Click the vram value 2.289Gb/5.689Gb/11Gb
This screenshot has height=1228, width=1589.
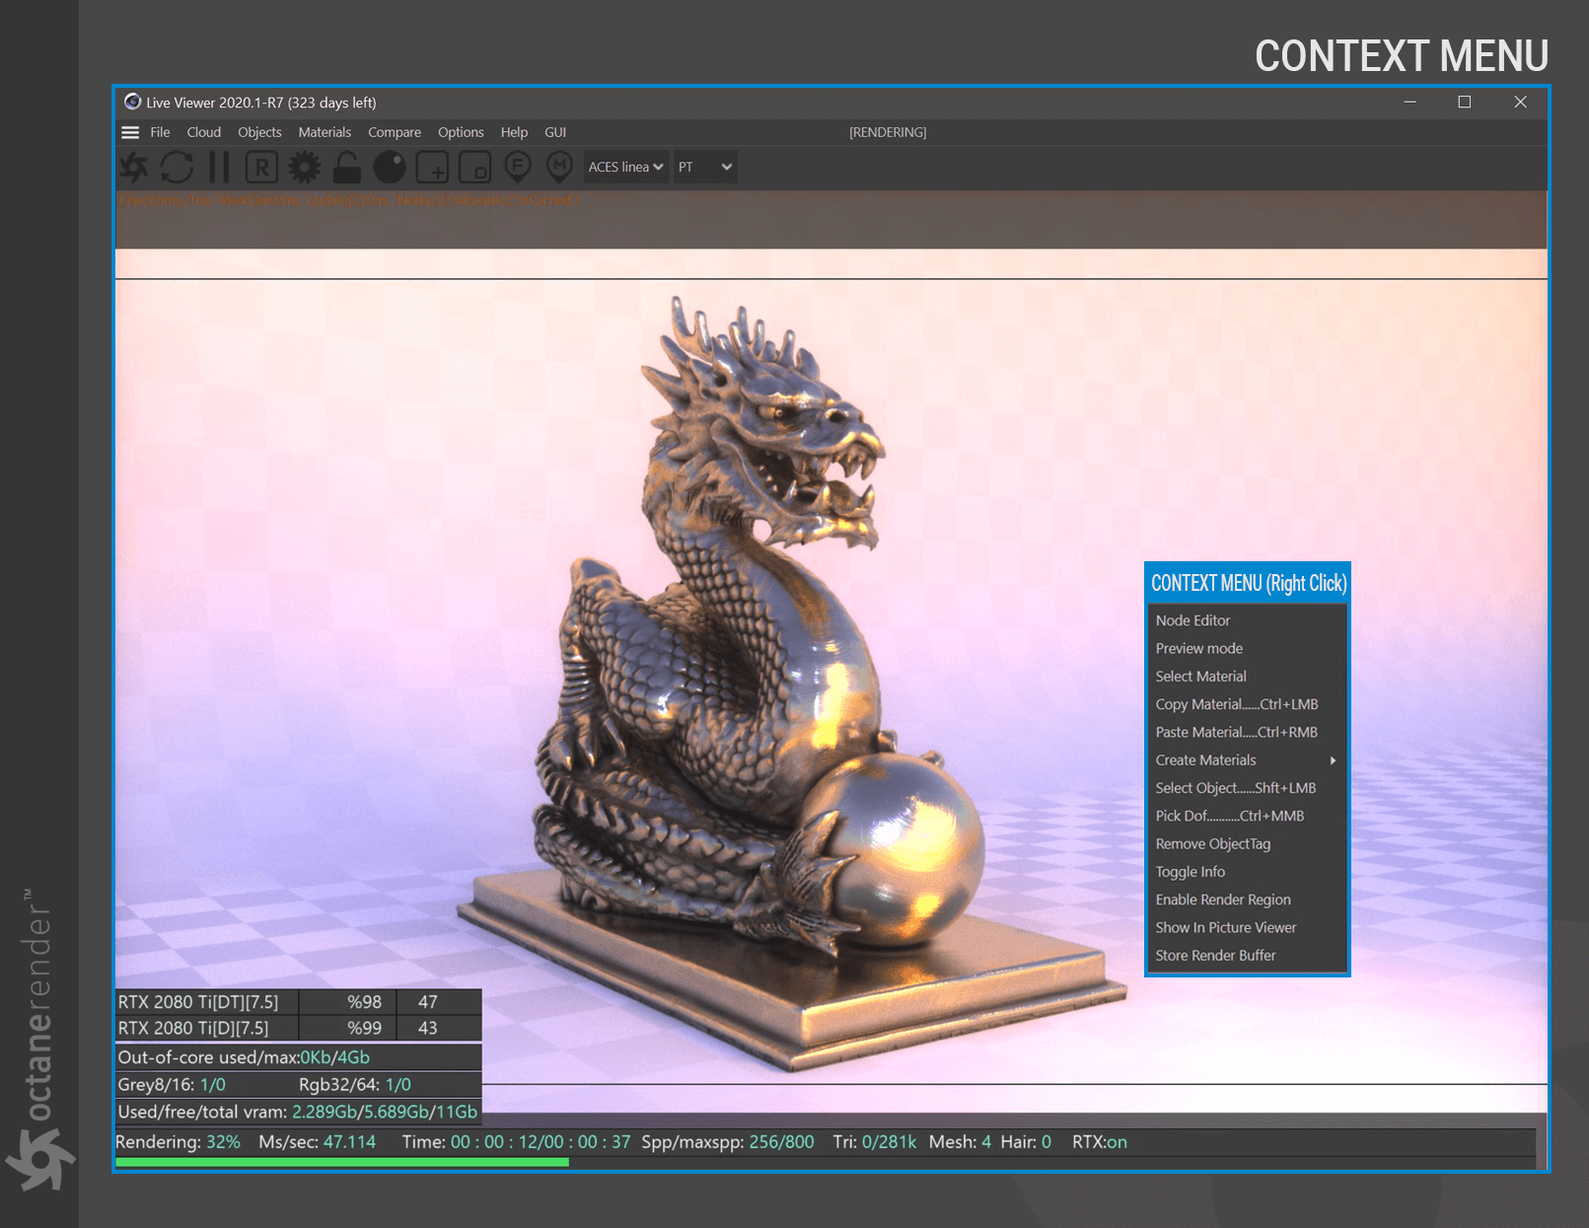pos(385,1112)
